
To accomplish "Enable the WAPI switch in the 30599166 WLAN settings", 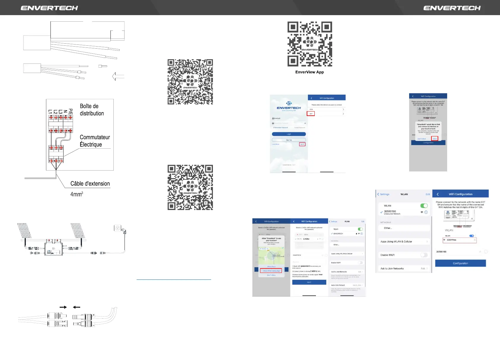I will point(424,255).
